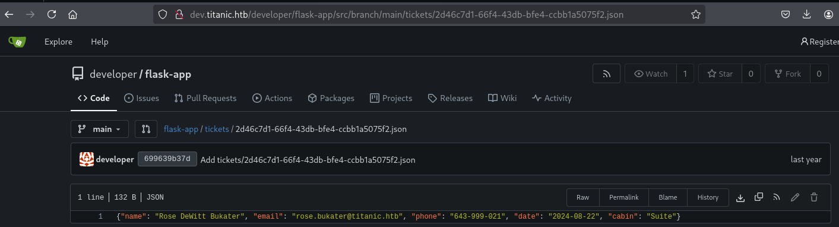The image size is (839, 227).
Task: Open the compare branches icon button
Action: [146, 129]
